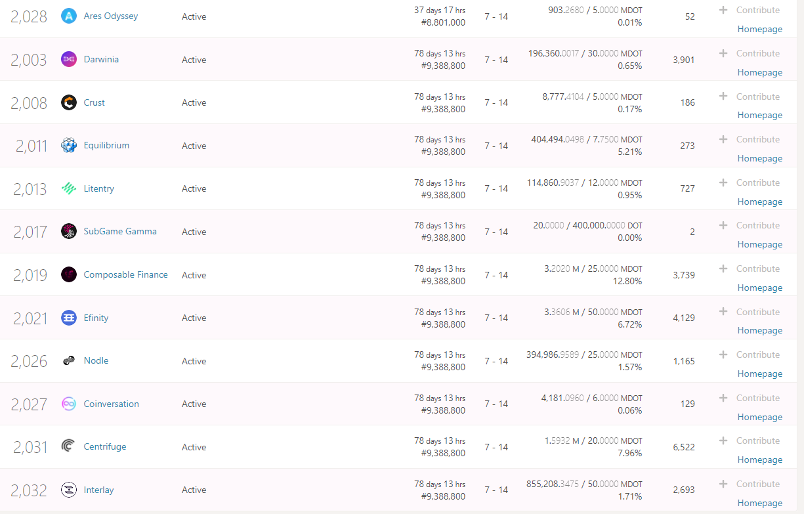Screen dimensions: 804x514
Task: Click the Equilibrium logo icon
Action: point(69,146)
